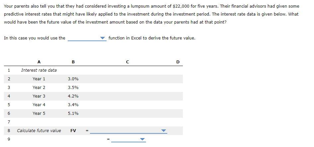This screenshot has width=314, height=147.
Task: Open the Excel function dropdown arrow
Action: pyautogui.click(x=103, y=38)
